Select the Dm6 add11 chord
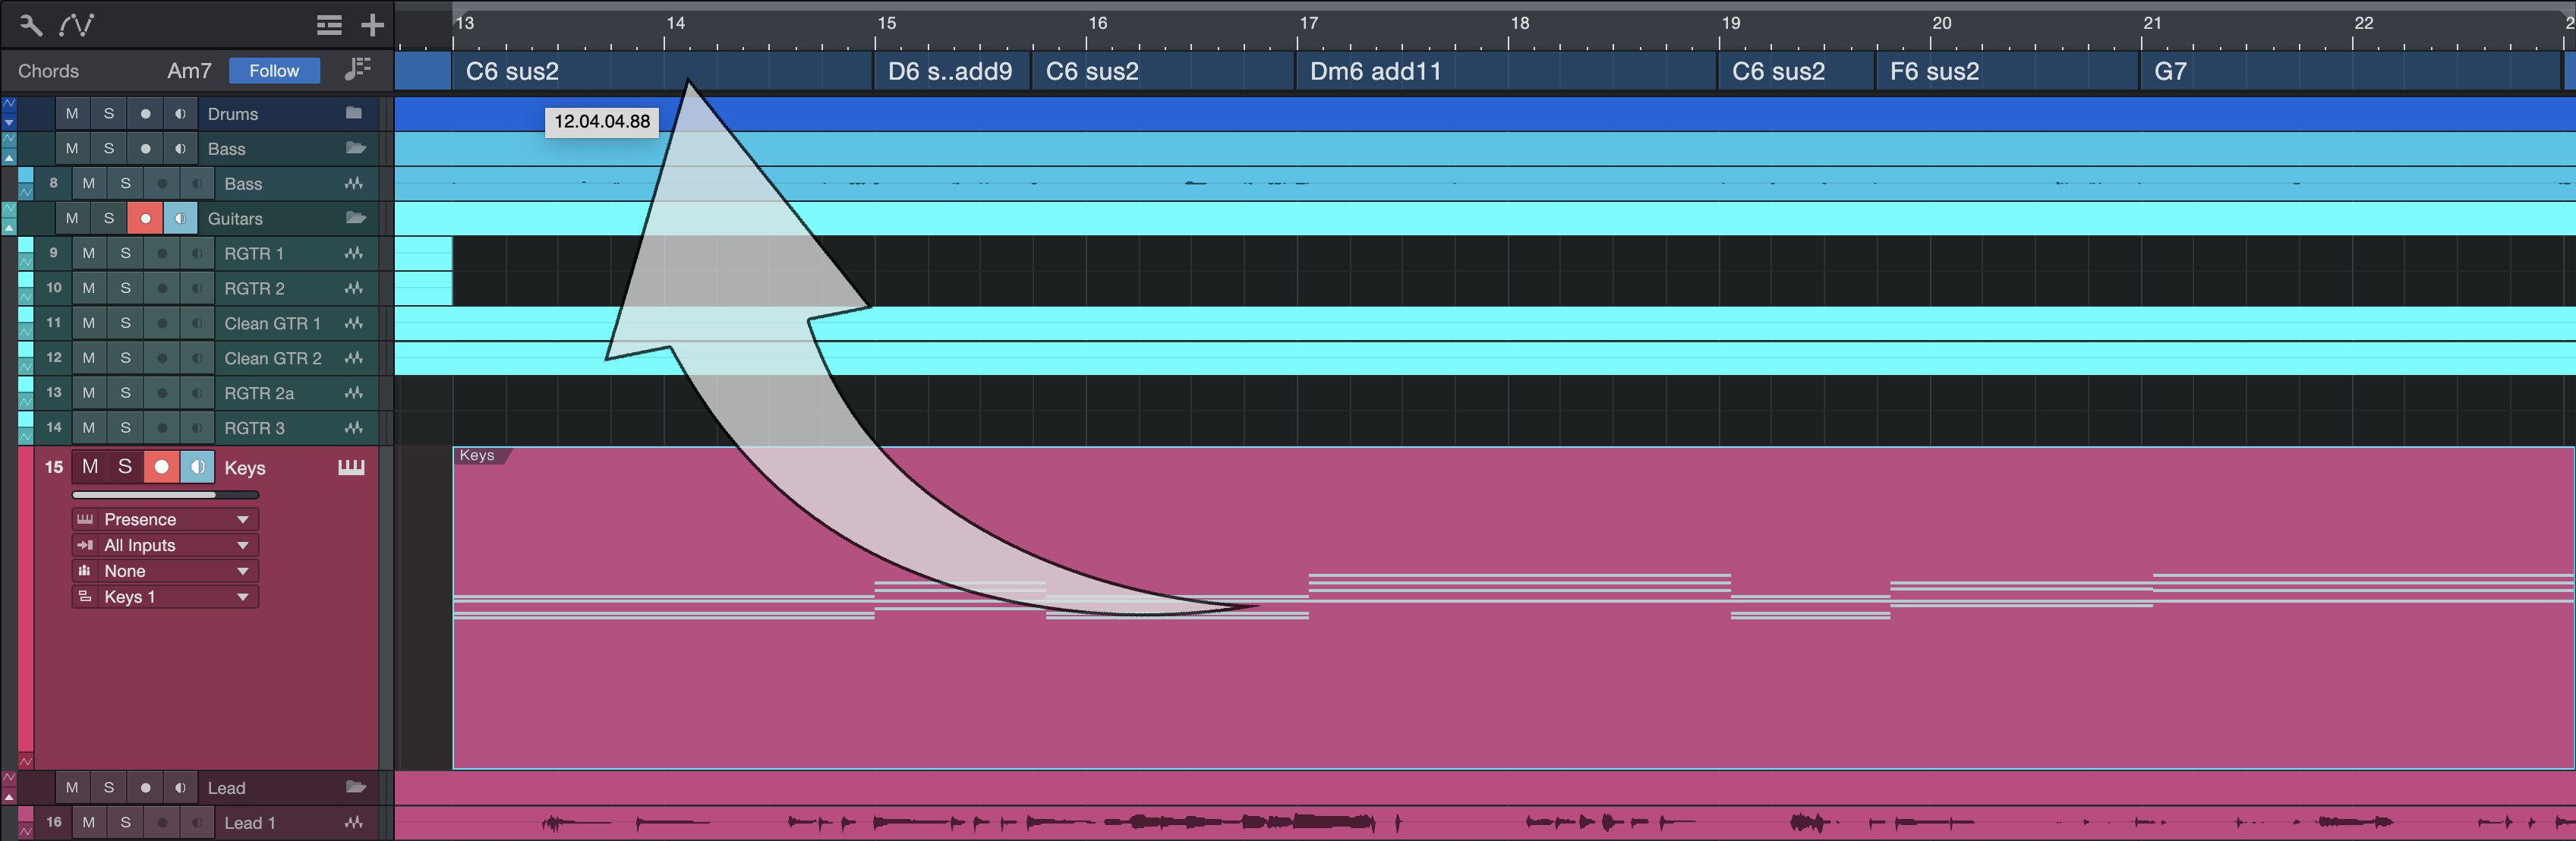The height and width of the screenshot is (841, 2576). point(1507,71)
